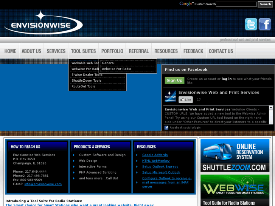The width and height of the screenshot is (275, 206).
Task: Open the TOOL SUITES menu
Action: click(x=83, y=51)
